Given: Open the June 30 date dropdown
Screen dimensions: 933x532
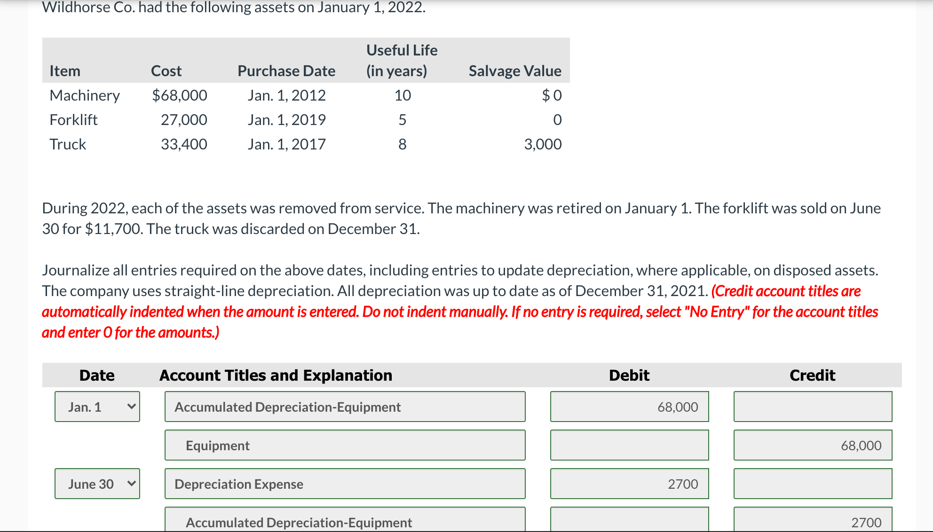Looking at the screenshot, I should [97, 484].
